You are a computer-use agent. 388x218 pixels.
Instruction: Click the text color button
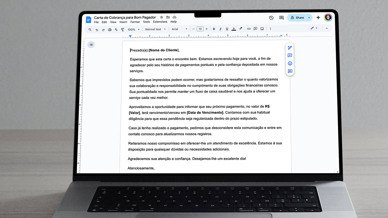click(234, 29)
